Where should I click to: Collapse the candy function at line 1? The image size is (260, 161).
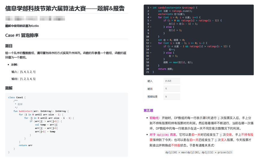point(151,8)
